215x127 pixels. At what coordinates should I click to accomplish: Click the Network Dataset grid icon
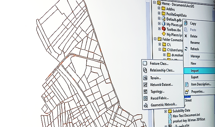[145, 85]
